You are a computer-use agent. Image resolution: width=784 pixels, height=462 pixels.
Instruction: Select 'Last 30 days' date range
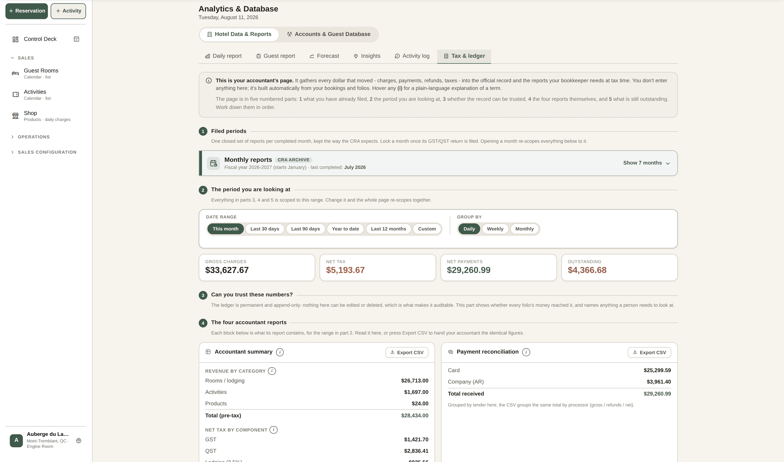[x=265, y=229]
